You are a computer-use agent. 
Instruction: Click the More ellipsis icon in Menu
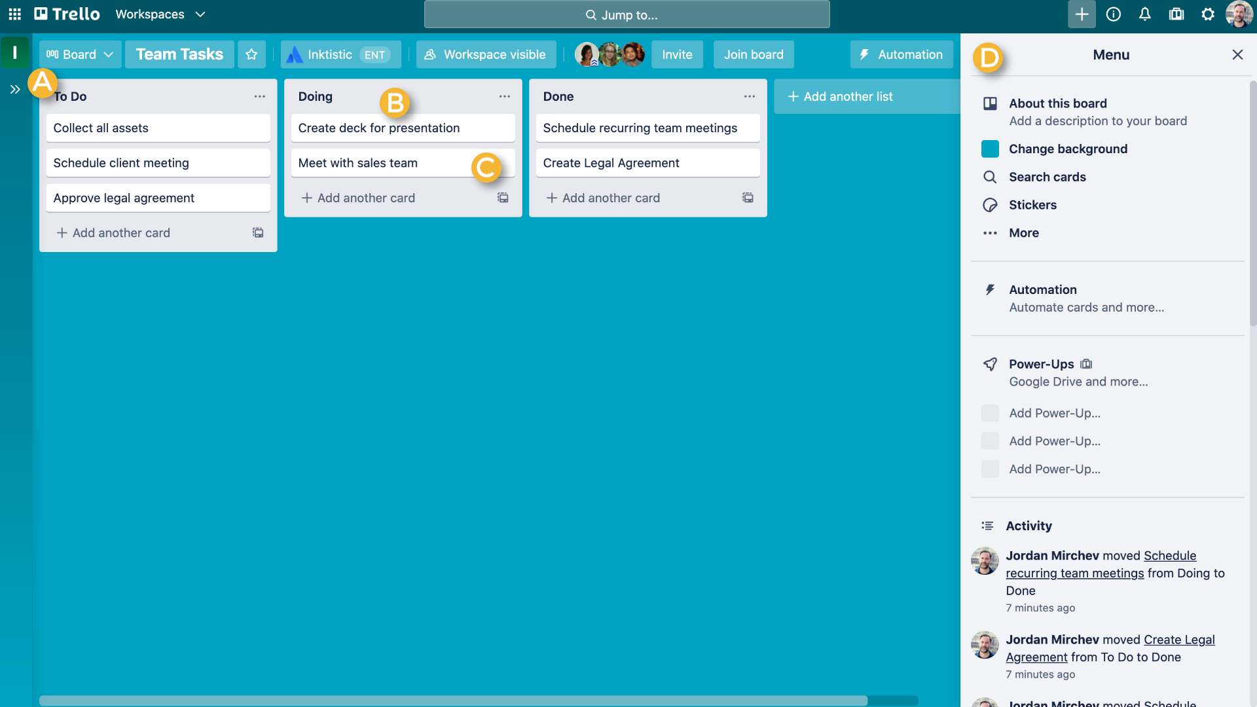[991, 233]
